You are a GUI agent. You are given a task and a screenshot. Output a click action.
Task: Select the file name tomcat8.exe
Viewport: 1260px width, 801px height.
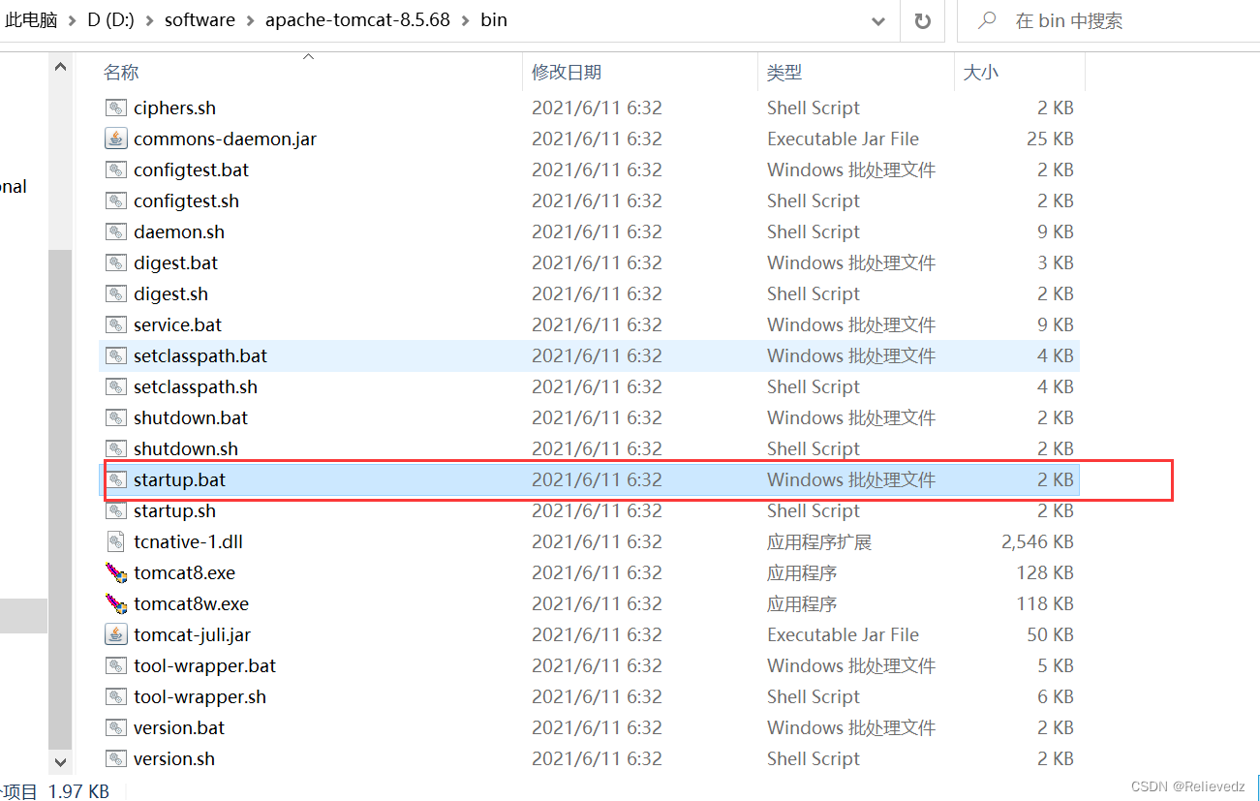[x=184, y=573]
